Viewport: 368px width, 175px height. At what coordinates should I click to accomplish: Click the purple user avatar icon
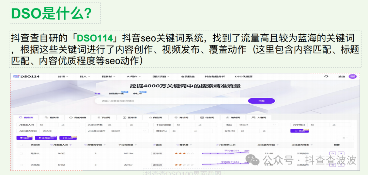point(353,76)
